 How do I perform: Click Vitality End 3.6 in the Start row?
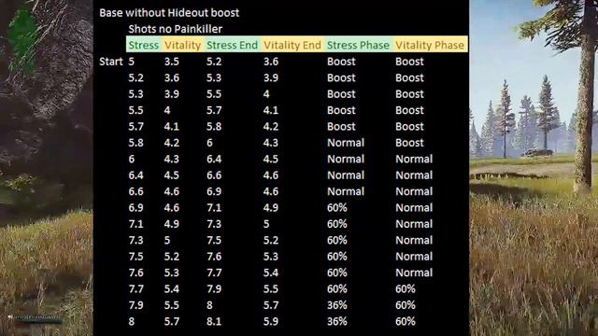pyautogui.click(x=271, y=62)
